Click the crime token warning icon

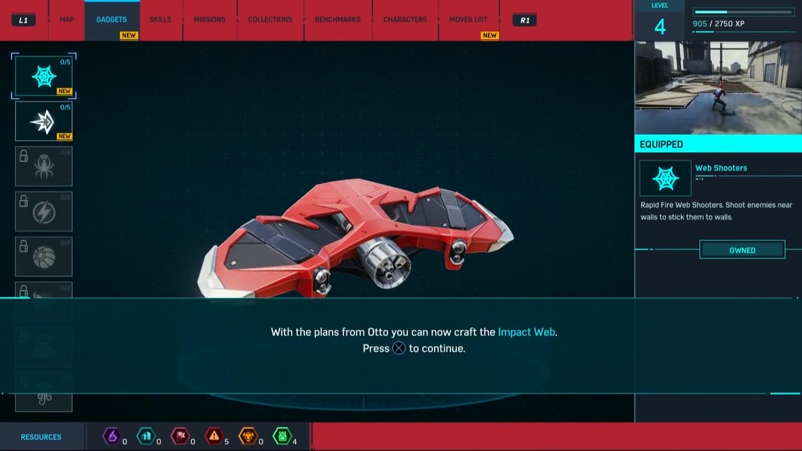tap(214, 436)
